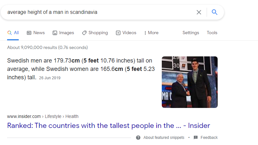Click the Shopping tag icon
The height and width of the screenshot is (145, 258).
tap(84, 33)
